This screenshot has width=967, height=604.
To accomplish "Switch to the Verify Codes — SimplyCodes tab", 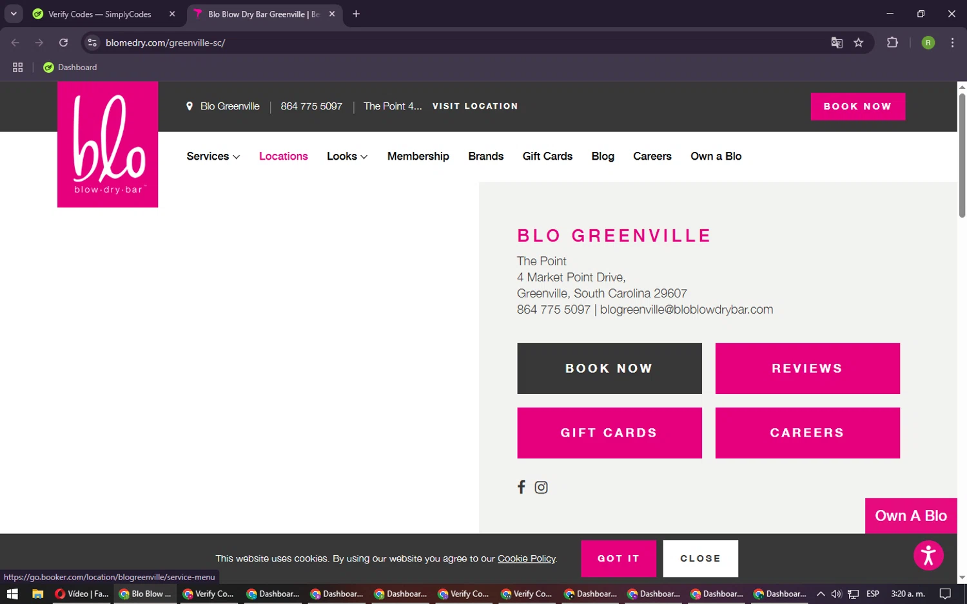I will click(99, 14).
